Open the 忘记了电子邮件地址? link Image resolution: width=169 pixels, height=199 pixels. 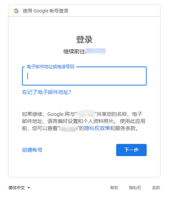coord(47,92)
